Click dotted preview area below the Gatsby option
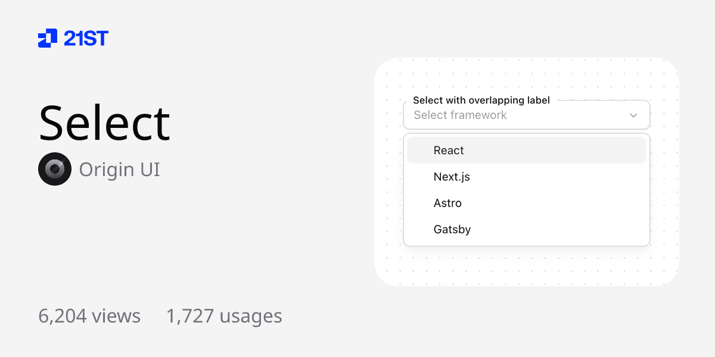715x357 pixels. (527, 265)
